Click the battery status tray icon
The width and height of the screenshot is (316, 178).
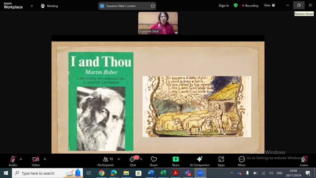click(255, 173)
